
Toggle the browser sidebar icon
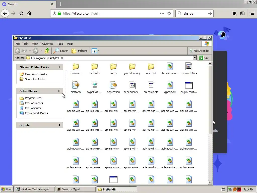[x=242, y=14]
